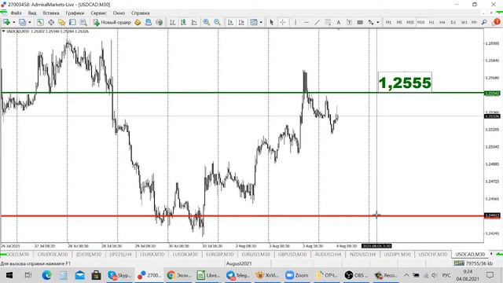Open Skype from the taskbar
503x283 pixels.
[119, 275]
